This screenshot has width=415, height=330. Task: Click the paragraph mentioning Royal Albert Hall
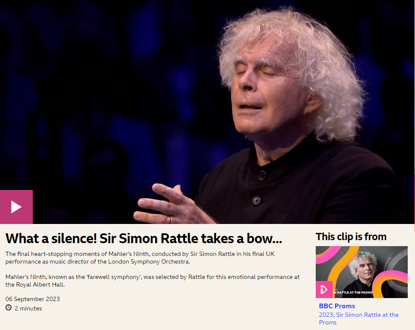153,281
